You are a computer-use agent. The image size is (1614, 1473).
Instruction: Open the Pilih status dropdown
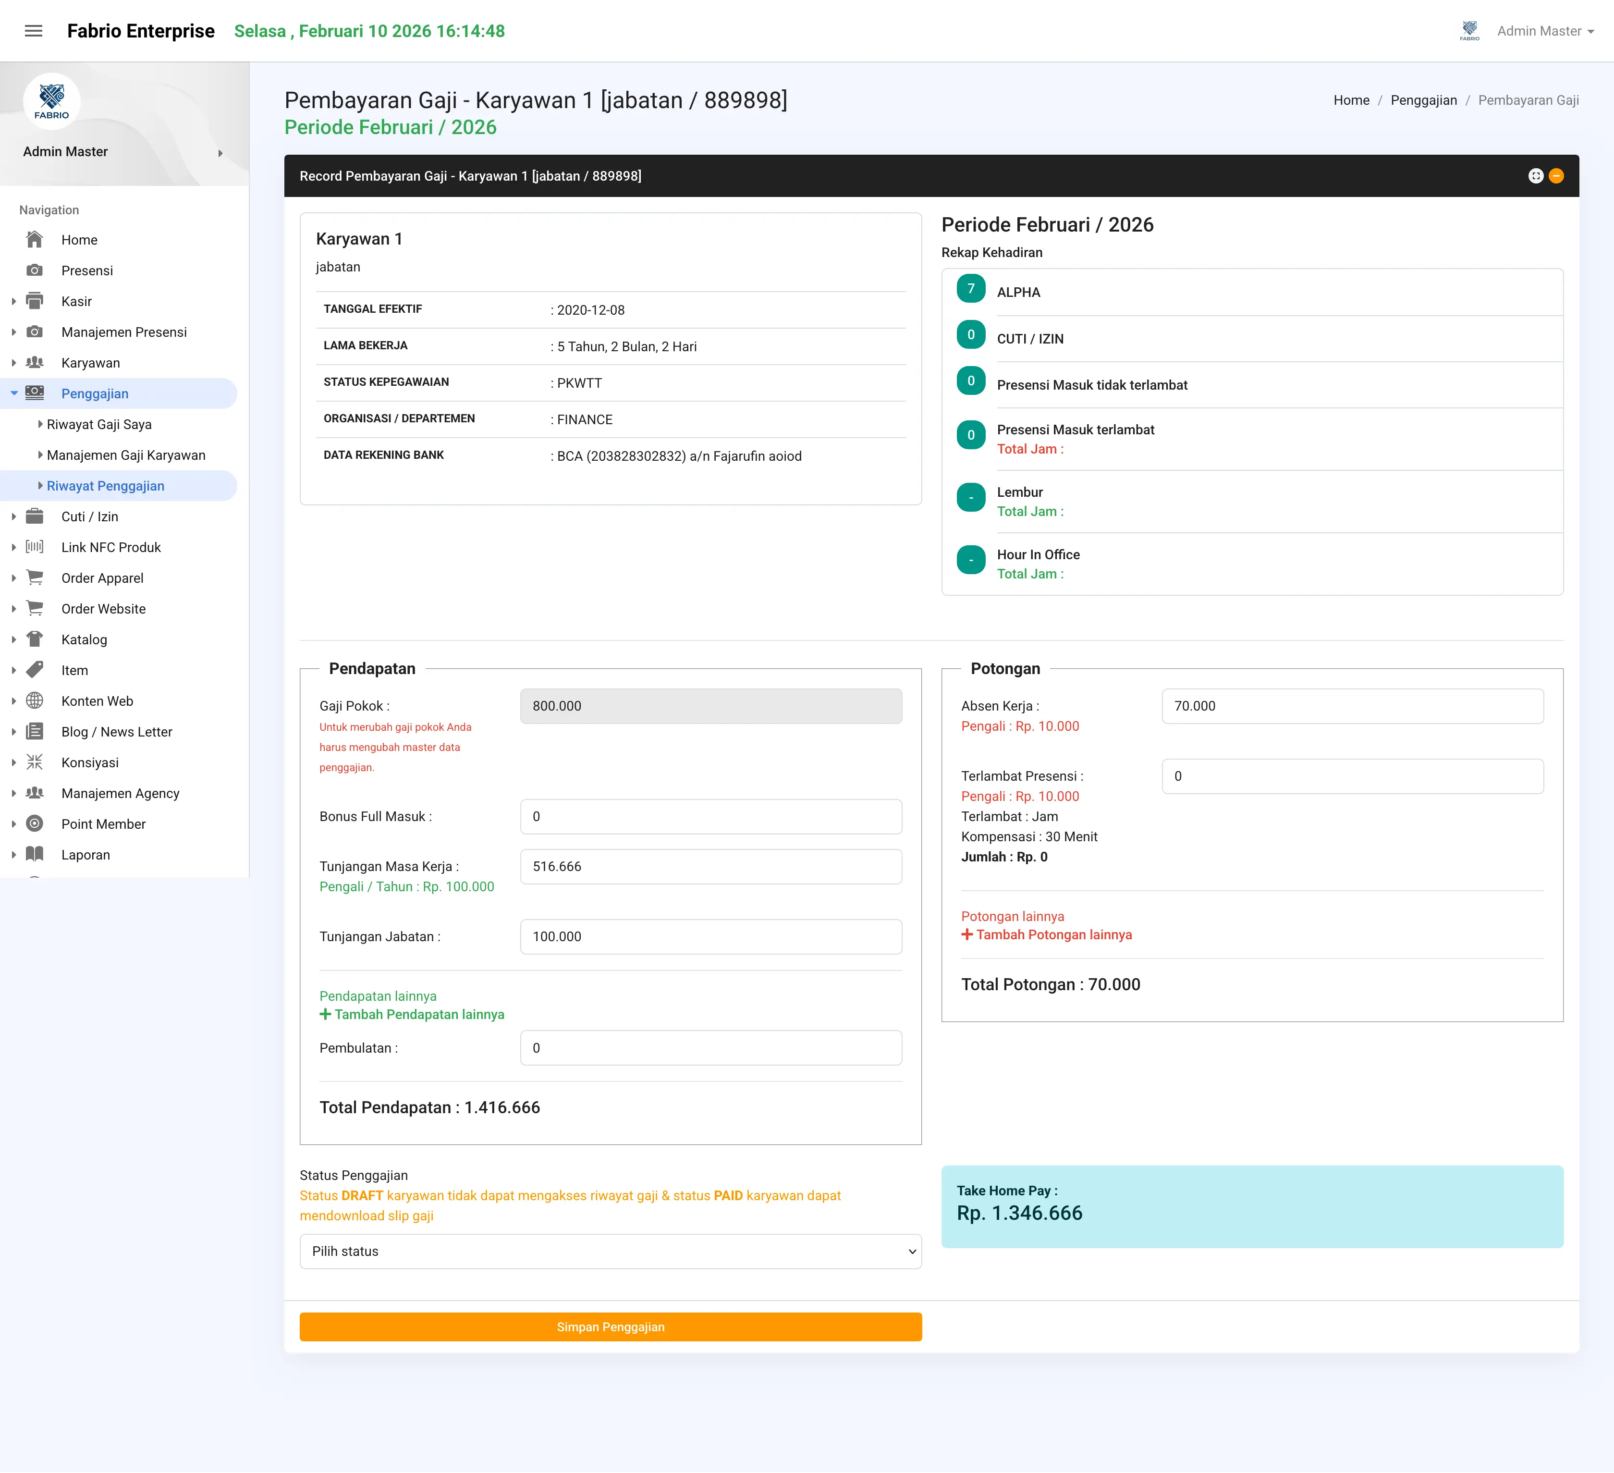point(611,1251)
